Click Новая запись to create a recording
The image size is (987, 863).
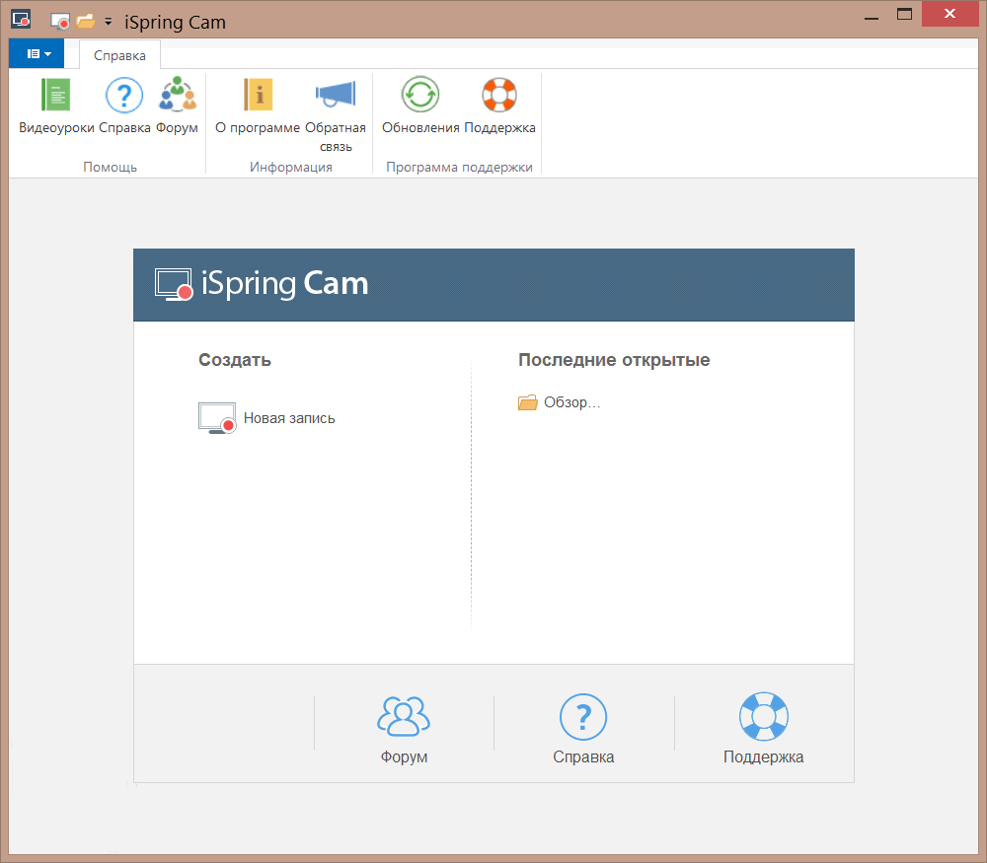[266, 418]
